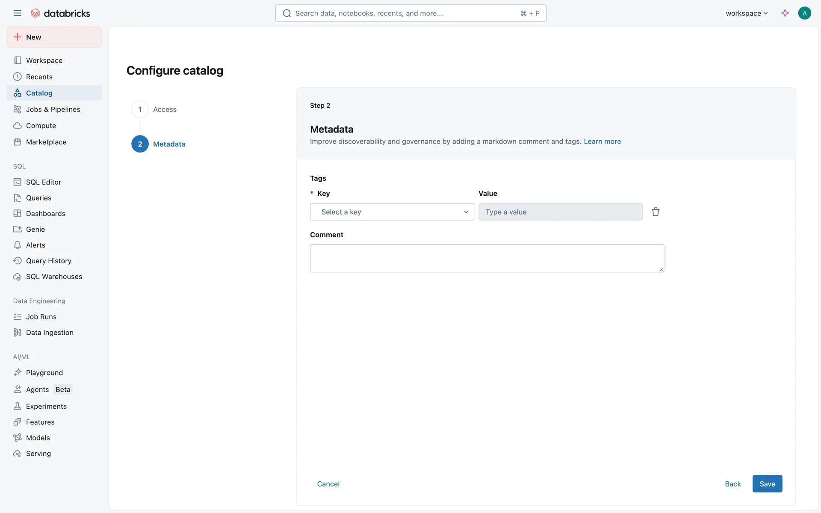
Task: Cancel the catalog configuration
Action: [328, 484]
